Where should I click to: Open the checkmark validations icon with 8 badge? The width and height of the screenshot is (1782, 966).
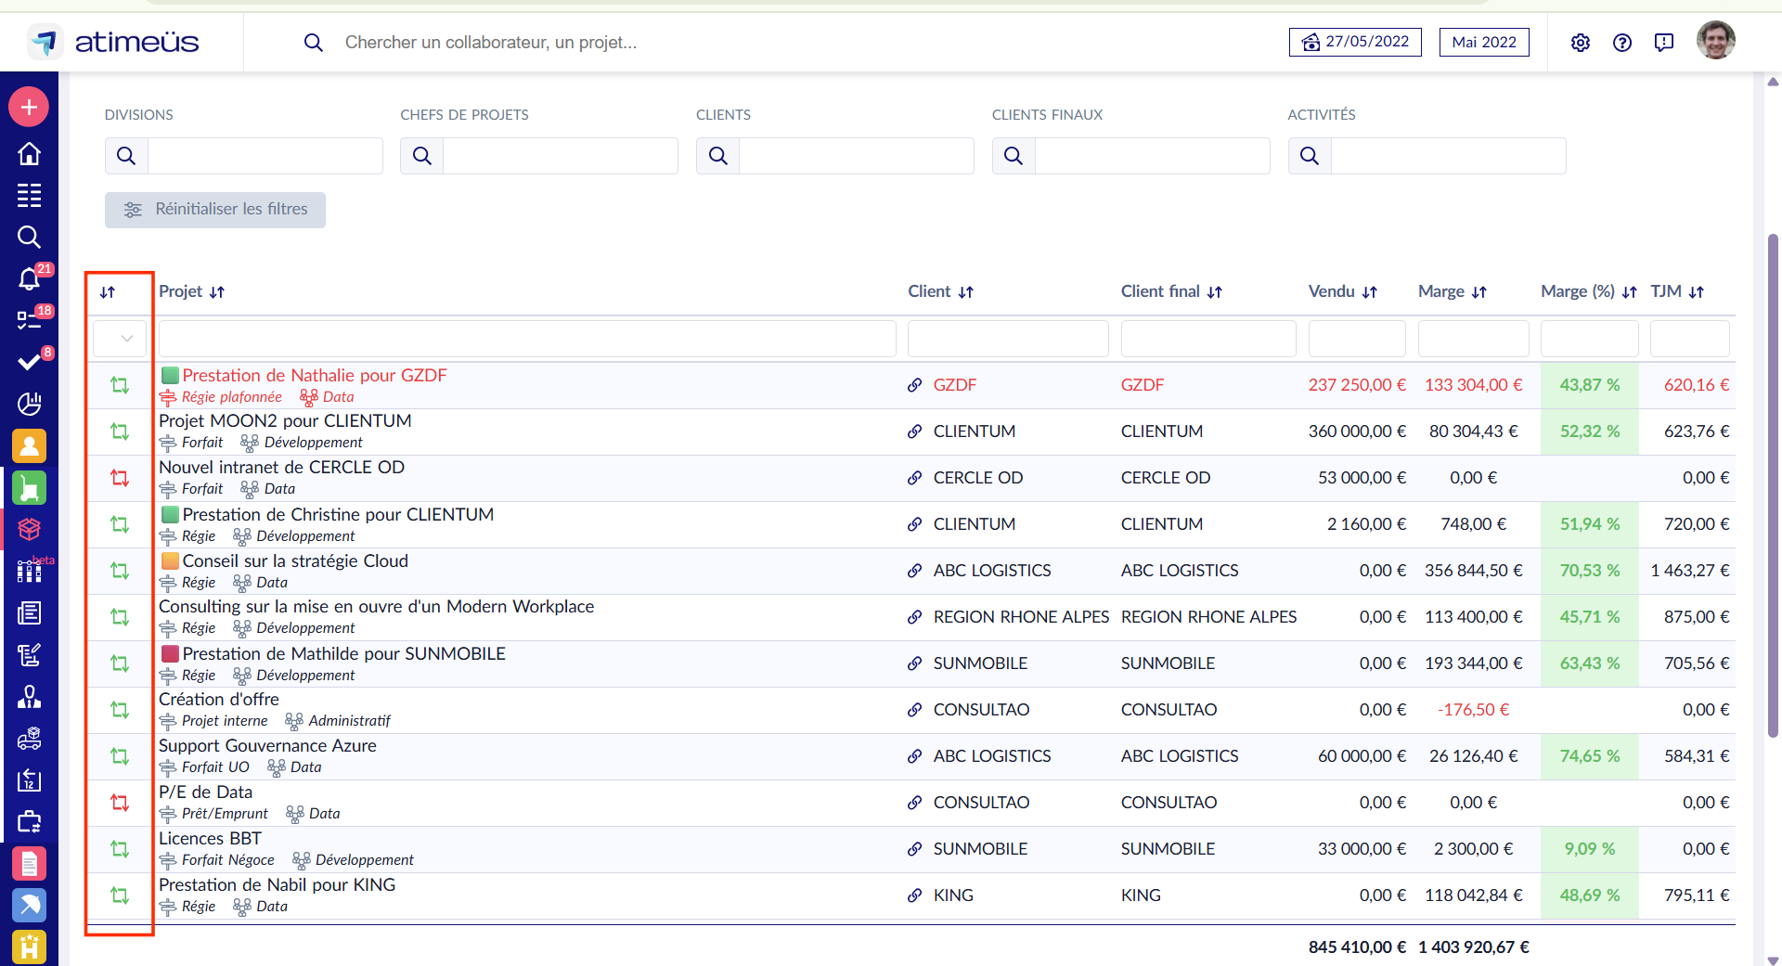point(29,362)
